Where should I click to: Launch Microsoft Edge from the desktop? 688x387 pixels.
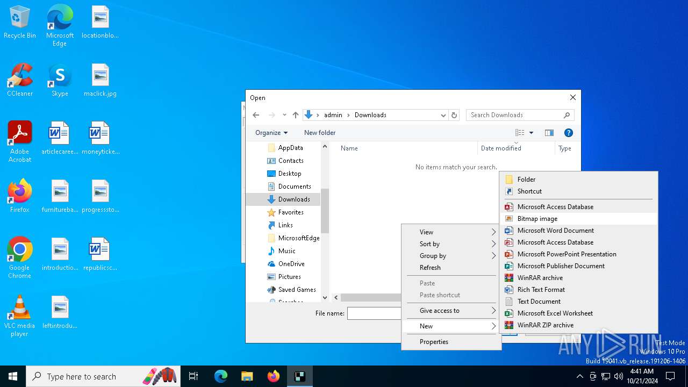click(60, 25)
